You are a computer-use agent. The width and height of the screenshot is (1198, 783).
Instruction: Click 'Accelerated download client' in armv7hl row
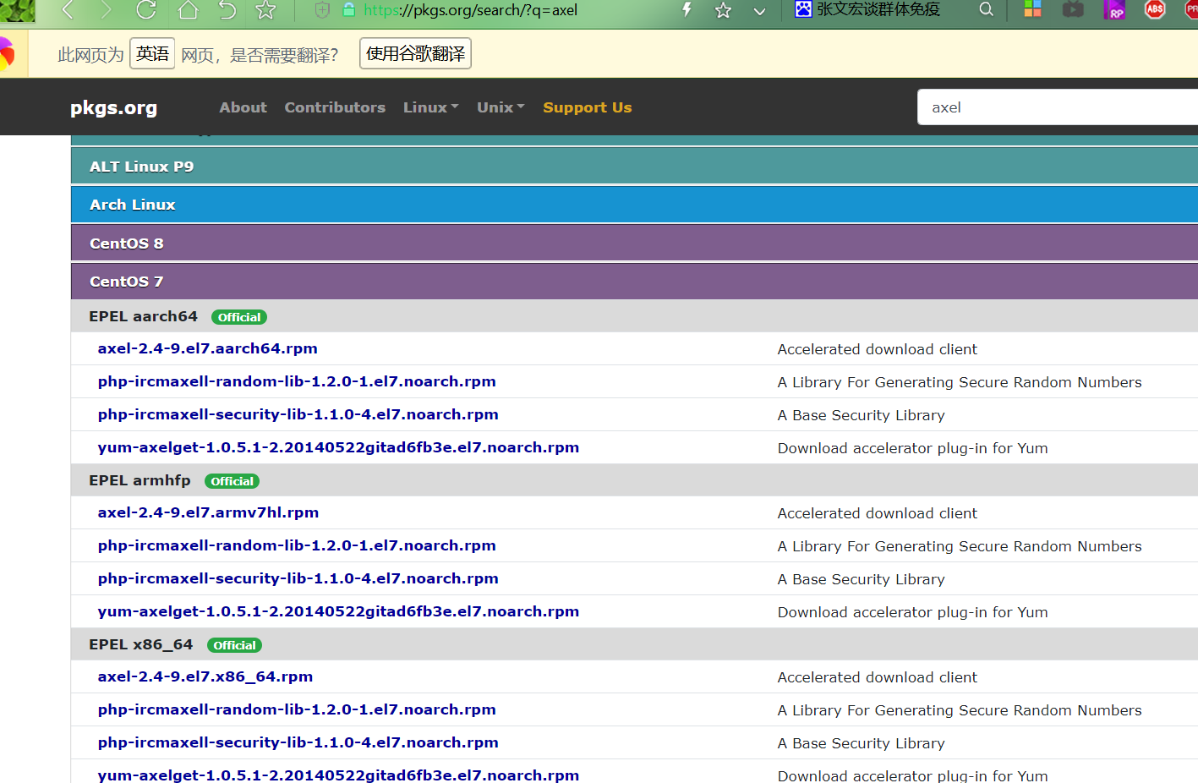[x=877, y=513]
